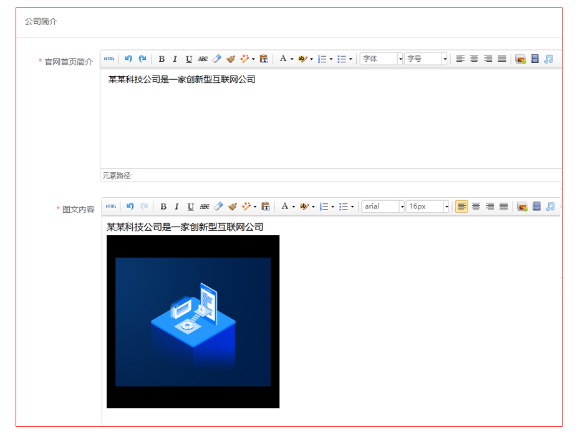This screenshot has width=580, height=436.
Task: Open unordered list style dropdown in 图文内容 editor
Action: click(x=352, y=206)
